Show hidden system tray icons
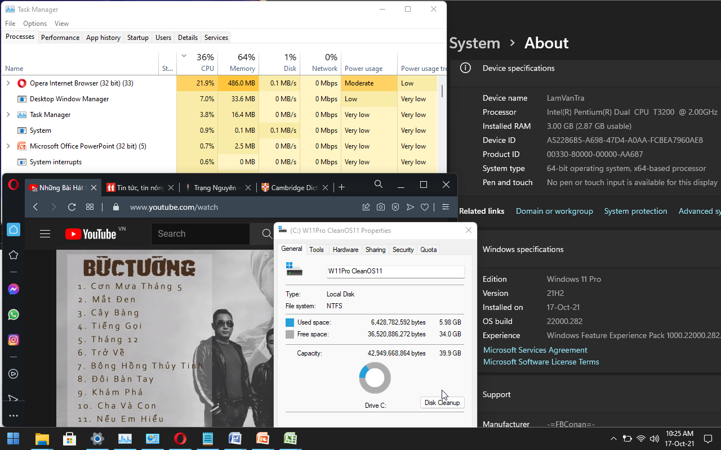Viewport: 721px width, 450px height. click(x=613, y=439)
